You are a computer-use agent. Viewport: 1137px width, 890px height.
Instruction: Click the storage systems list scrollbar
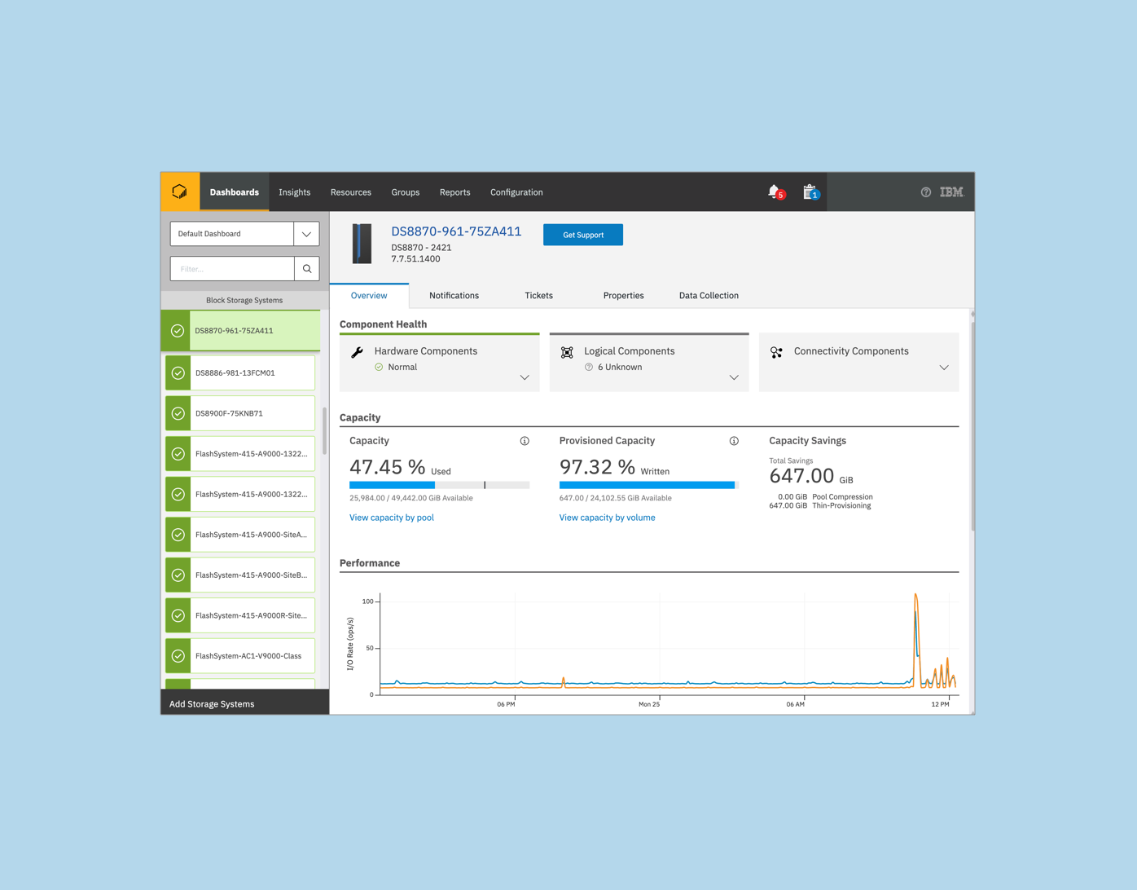pos(325,430)
